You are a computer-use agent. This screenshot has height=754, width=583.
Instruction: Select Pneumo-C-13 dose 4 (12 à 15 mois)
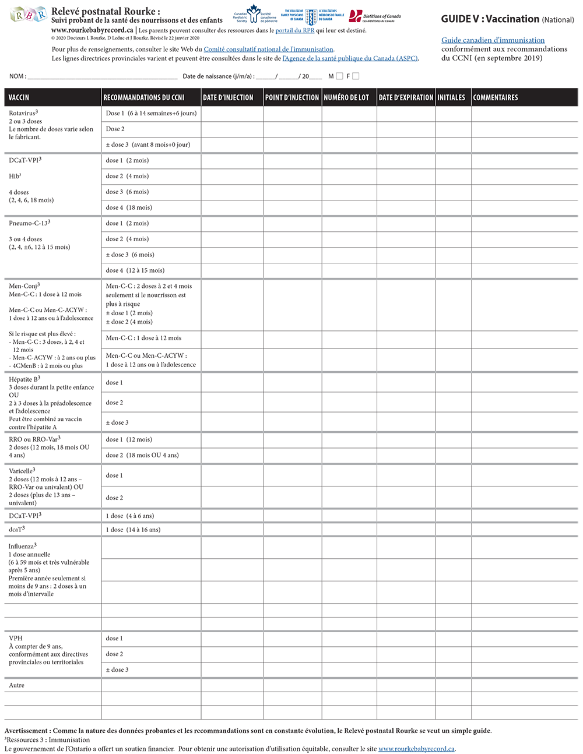[x=135, y=270]
